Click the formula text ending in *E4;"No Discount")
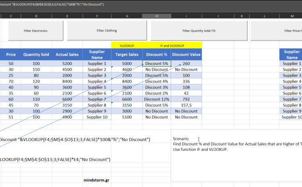The height and width of the screenshot is (187, 302). coord(55,160)
